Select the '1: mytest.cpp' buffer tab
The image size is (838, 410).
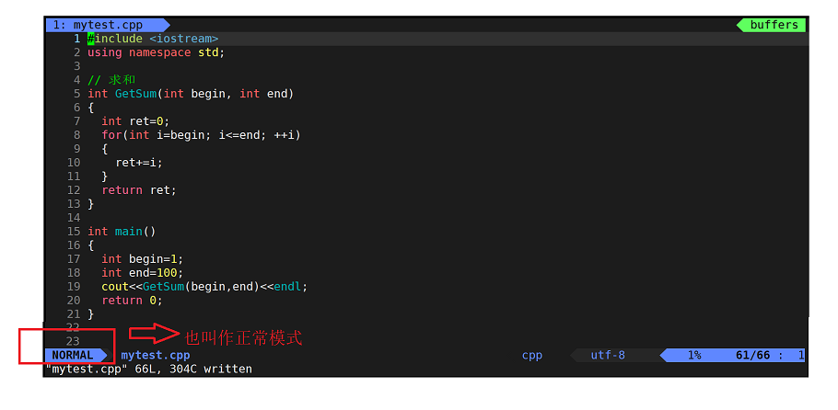click(108, 25)
